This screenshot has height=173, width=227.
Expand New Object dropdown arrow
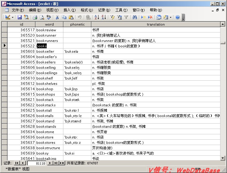click(170, 17)
